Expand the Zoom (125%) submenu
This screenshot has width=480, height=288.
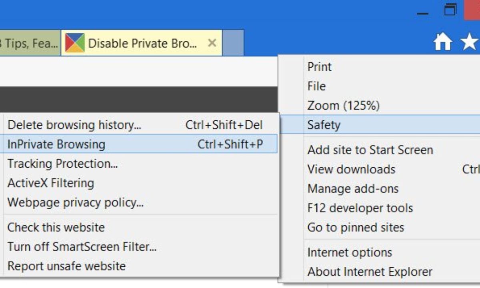click(x=343, y=106)
